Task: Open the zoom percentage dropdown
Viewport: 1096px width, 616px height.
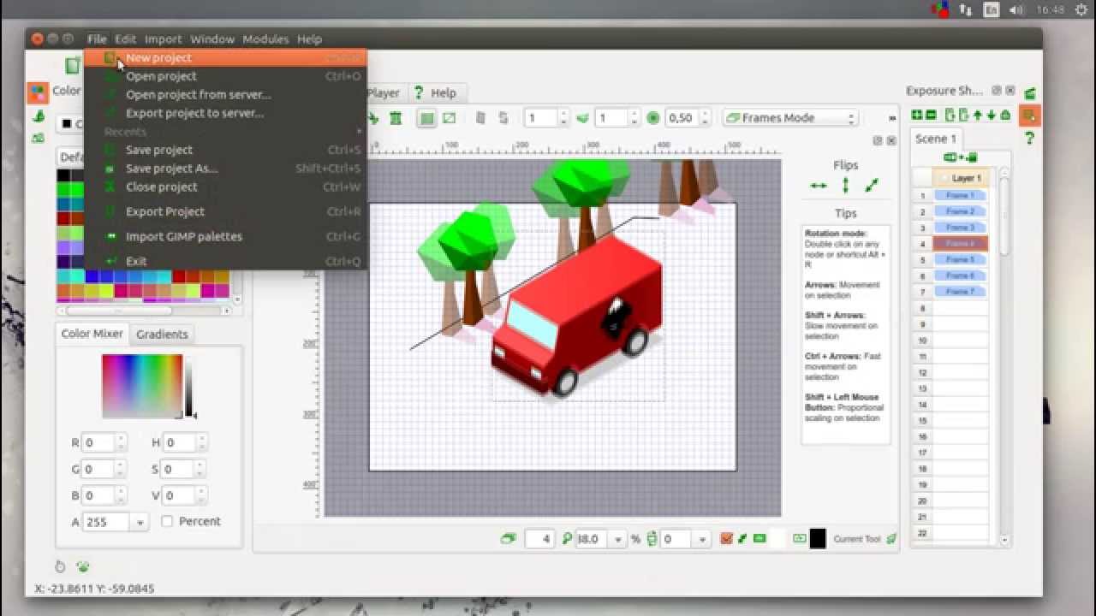Action: tap(617, 539)
